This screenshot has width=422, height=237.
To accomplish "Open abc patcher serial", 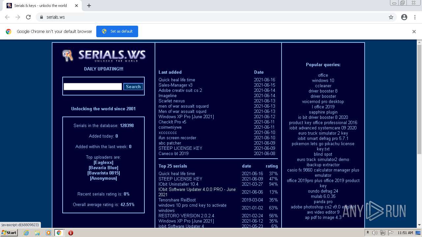I will [x=170, y=143].
